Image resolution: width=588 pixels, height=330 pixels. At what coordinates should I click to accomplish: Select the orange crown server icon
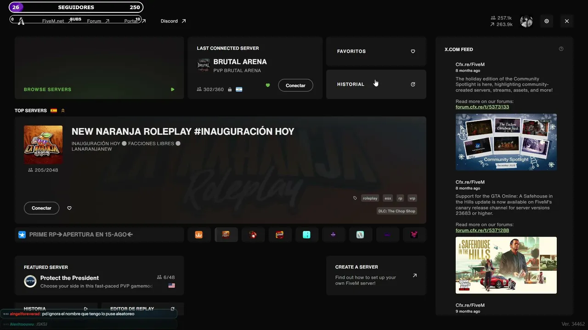[x=199, y=235]
